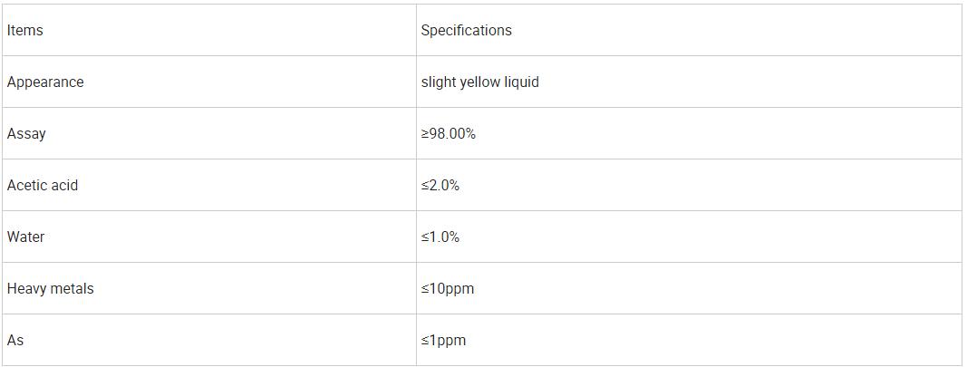
Task: Select the 'Assay' row label
Action: point(26,133)
